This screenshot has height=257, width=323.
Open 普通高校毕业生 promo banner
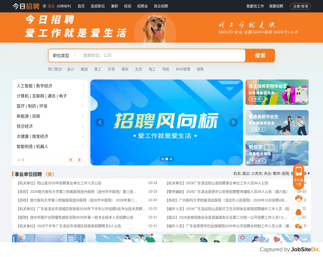277,123
